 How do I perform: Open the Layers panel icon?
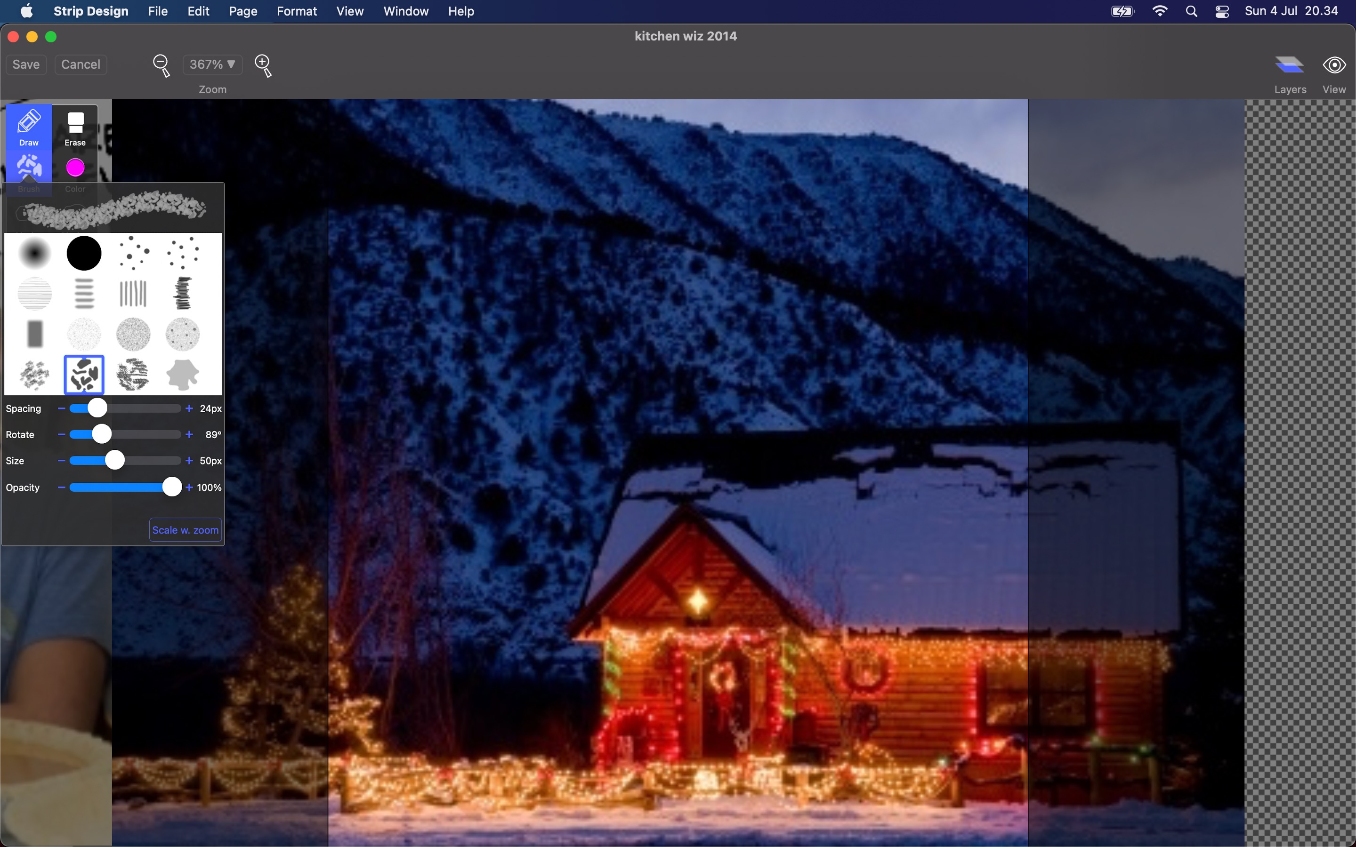pyautogui.click(x=1289, y=66)
